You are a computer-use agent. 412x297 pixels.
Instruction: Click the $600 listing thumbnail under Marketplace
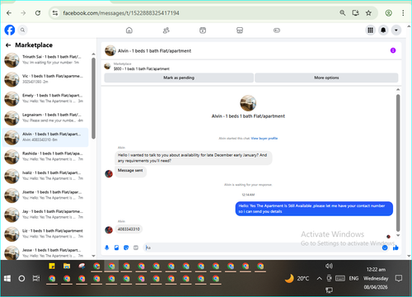pos(107,66)
